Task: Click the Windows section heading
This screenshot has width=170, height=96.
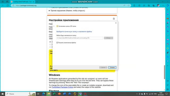Action: tap(54, 75)
